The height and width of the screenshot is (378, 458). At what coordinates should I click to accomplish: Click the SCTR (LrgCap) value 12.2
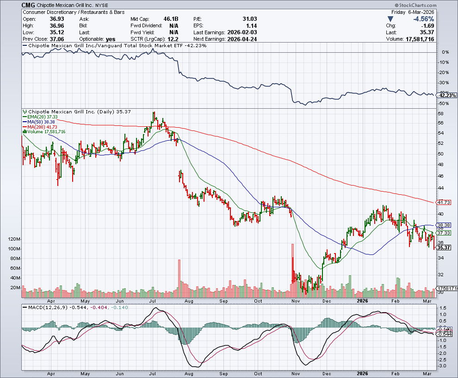coord(173,39)
